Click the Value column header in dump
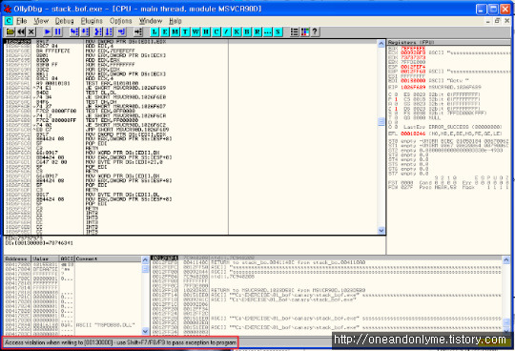This screenshot has width=515, height=351. [x=46, y=258]
